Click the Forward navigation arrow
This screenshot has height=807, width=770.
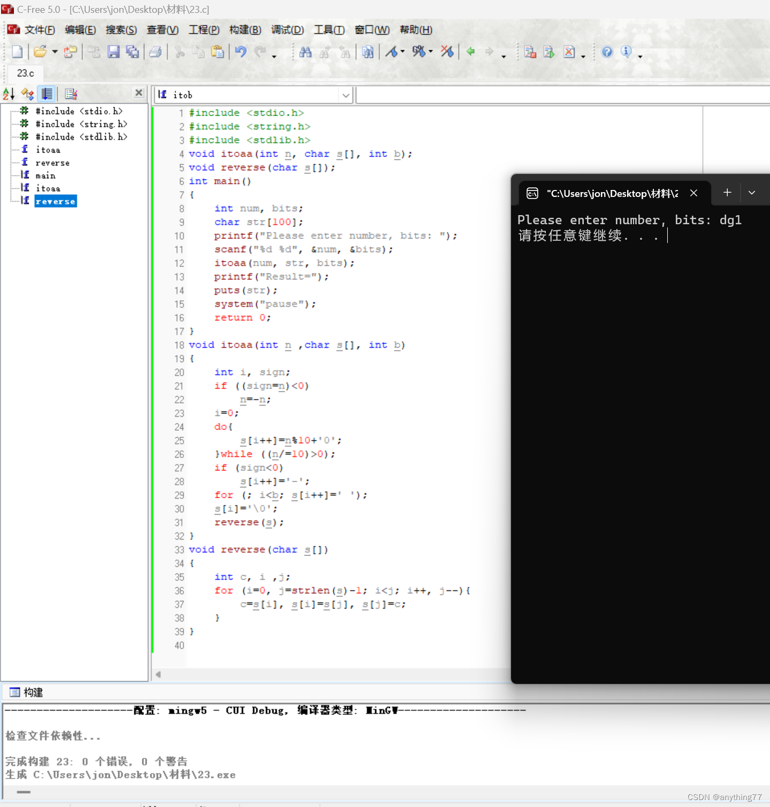click(x=489, y=51)
